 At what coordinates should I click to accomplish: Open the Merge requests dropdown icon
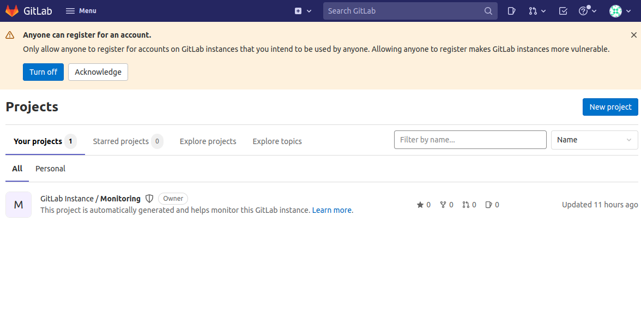pos(537,11)
